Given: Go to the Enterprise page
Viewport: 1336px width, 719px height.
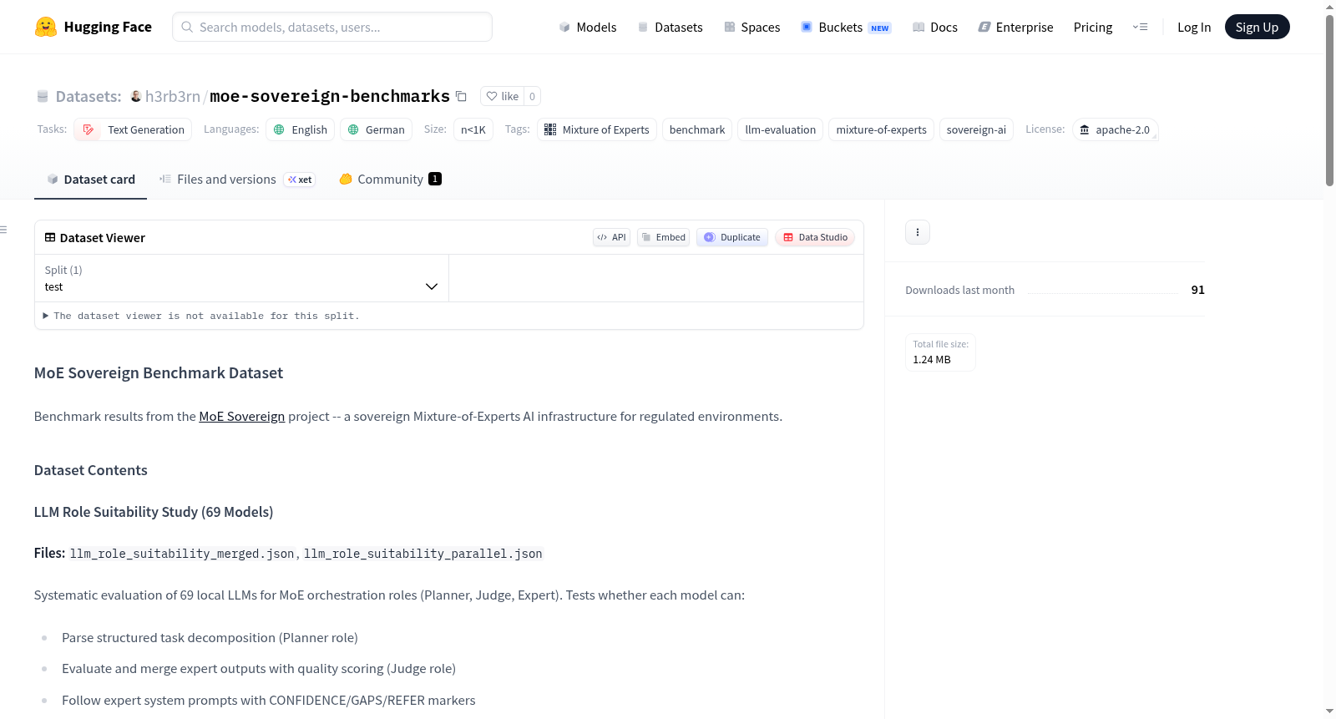Looking at the screenshot, I should (1015, 27).
